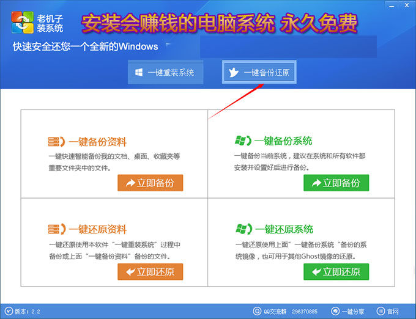This screenshot has height=319, width=416.
Task: Click the 快速安全还您一个全新的Windows slogan
Action: 86,46
